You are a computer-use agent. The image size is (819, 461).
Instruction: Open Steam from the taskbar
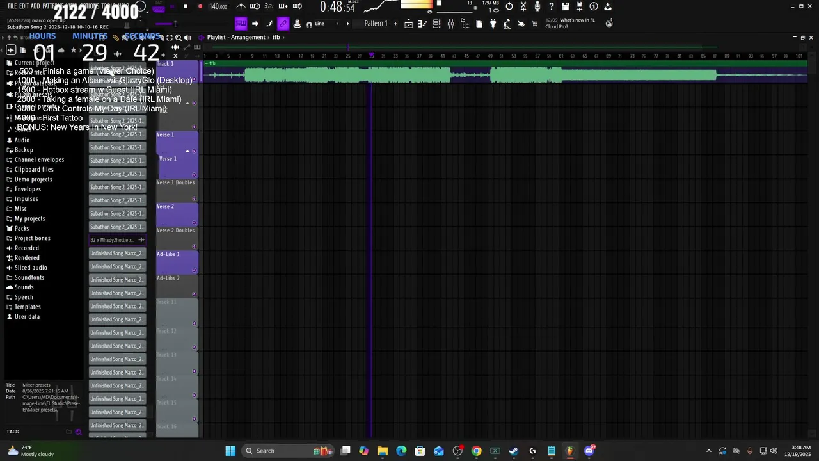pos(514,451)
